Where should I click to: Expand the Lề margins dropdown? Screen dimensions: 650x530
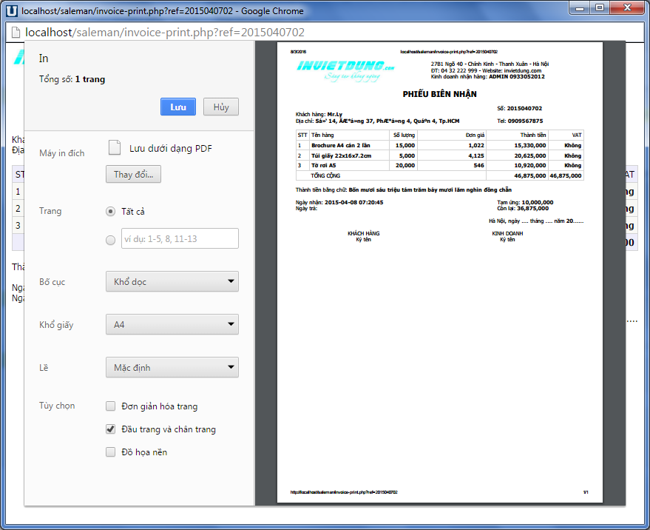pos(172,368)
